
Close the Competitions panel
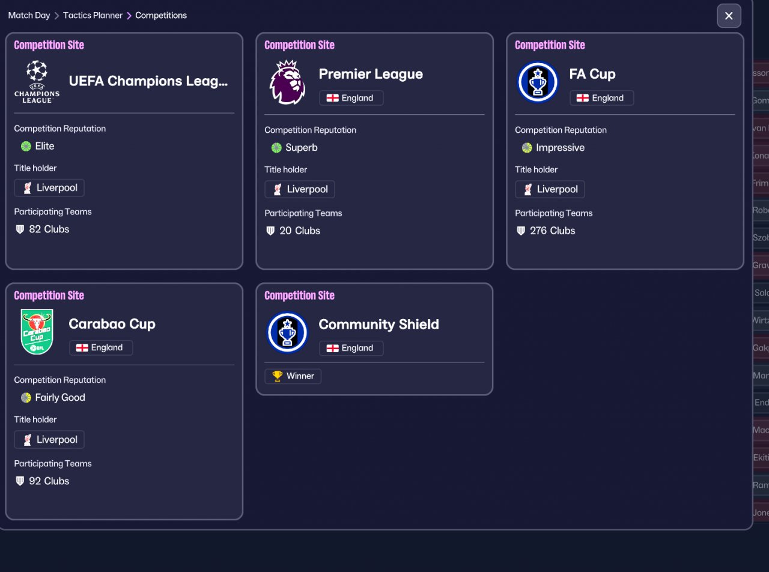click(729, 16)
